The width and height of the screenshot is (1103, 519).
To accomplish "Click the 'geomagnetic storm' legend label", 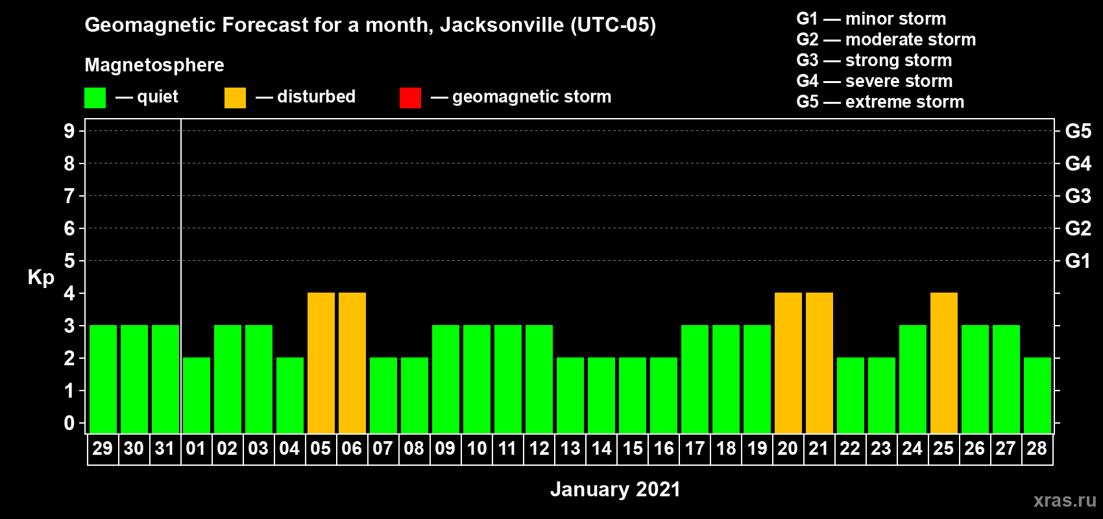I will (532, 97).
